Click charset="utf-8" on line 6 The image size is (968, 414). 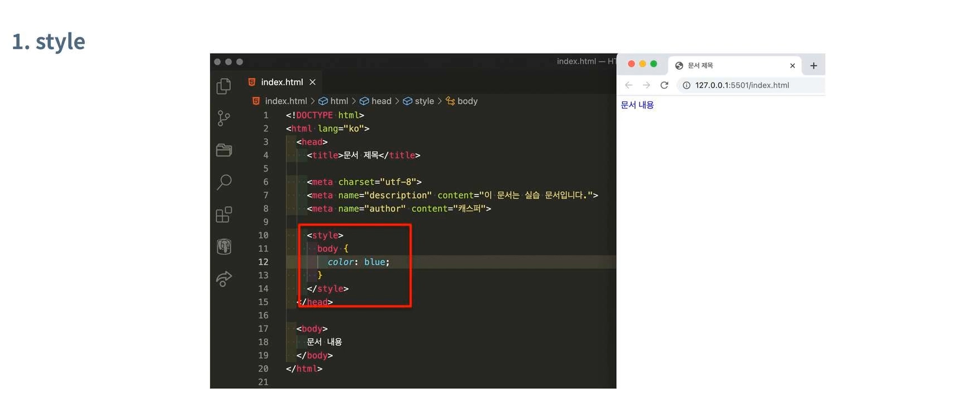tap(377, 182)
